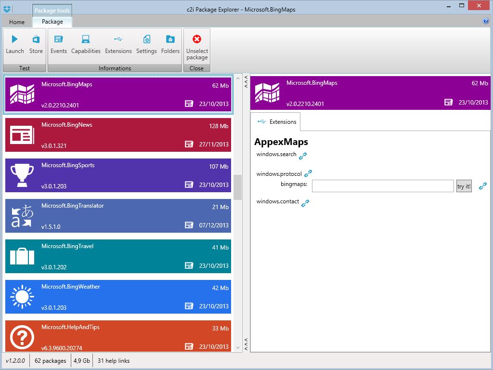The height and width of the screenshot is (370, 493).
Task: Click the windows.search extension label
Action: (276, 154)
